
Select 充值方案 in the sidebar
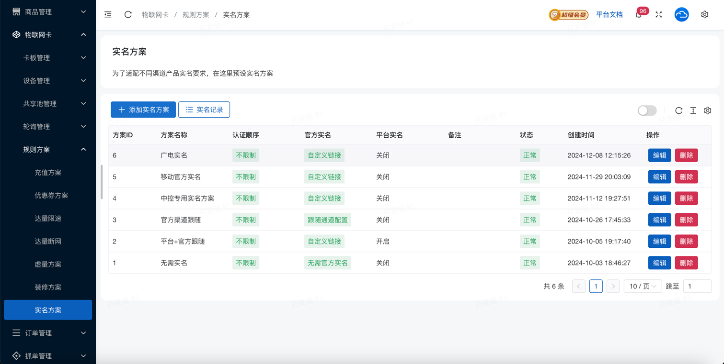click(48, 173)
